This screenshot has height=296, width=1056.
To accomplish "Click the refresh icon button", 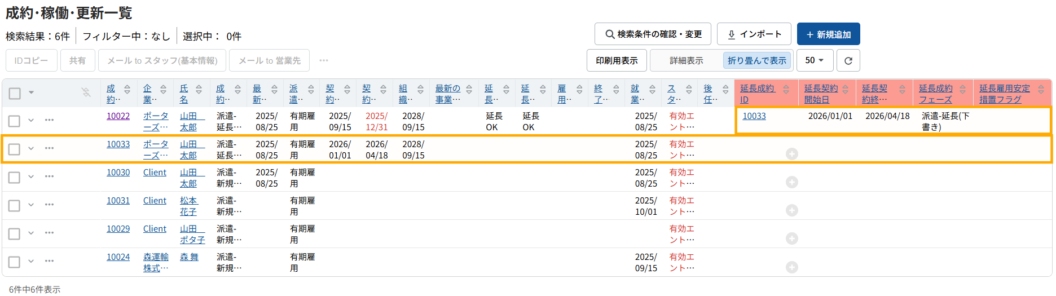I will click(848, 61).
